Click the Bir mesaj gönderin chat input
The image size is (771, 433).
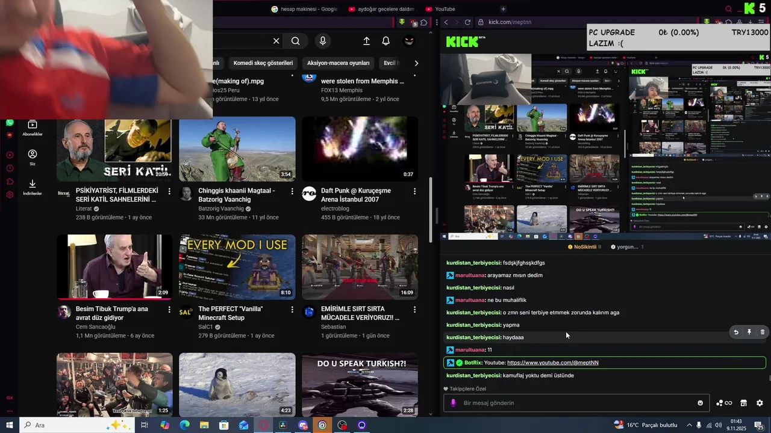pyautogui.click(x=575, y=403)
